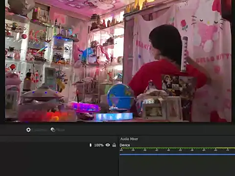Toggle the source lock icon
Screen dimensions: 235x176
coord(114,145)
